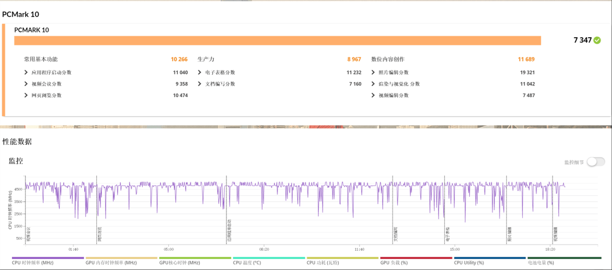This screenshot has height=270, width=612.
Task: Click the value 11 232
Action: click(x=354, y=72)
